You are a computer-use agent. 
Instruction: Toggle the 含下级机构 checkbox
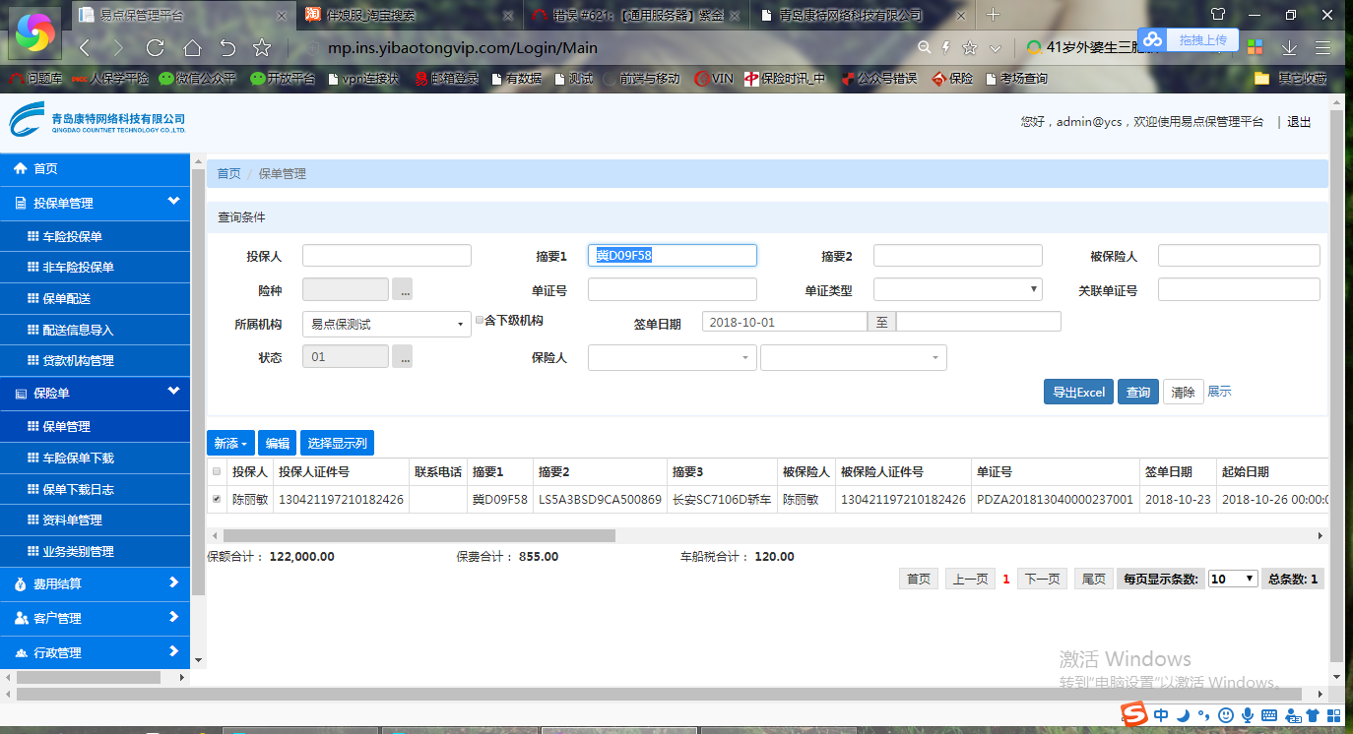pyautogui.click(x=480, y=320)
